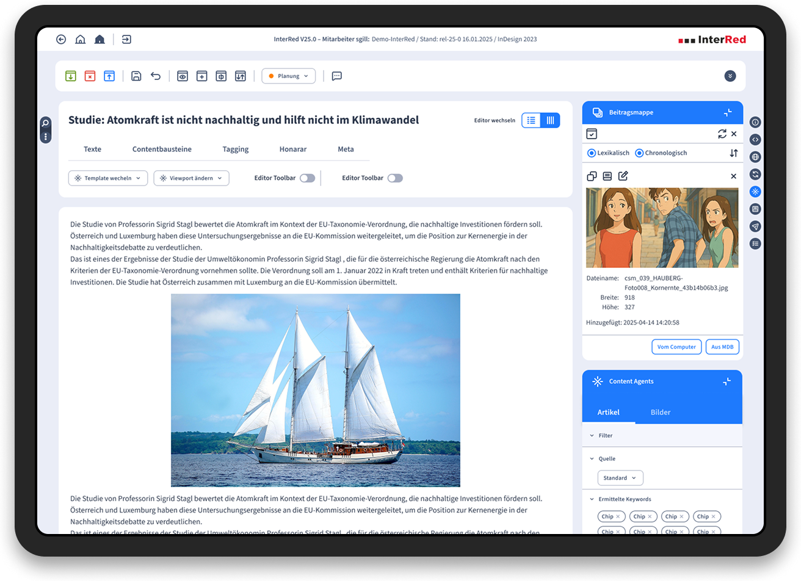Select the Chronologisch radio button
This screenshot has height=581, width=801.
pos(639,153)
